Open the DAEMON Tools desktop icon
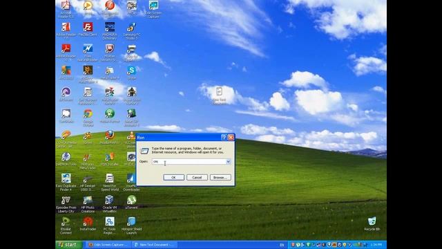 [x=66, y=159]
